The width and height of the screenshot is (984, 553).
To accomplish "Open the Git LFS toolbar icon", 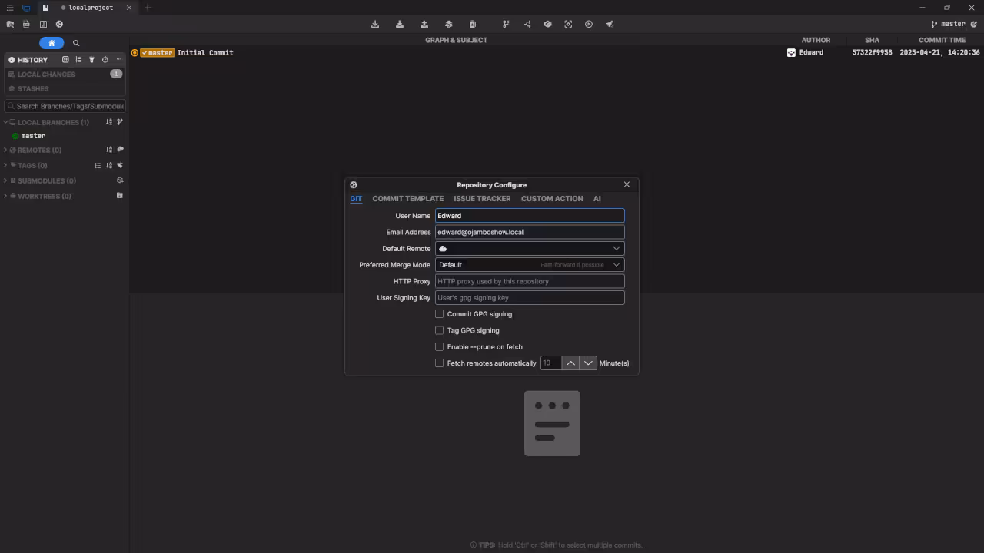I will 548,24.
